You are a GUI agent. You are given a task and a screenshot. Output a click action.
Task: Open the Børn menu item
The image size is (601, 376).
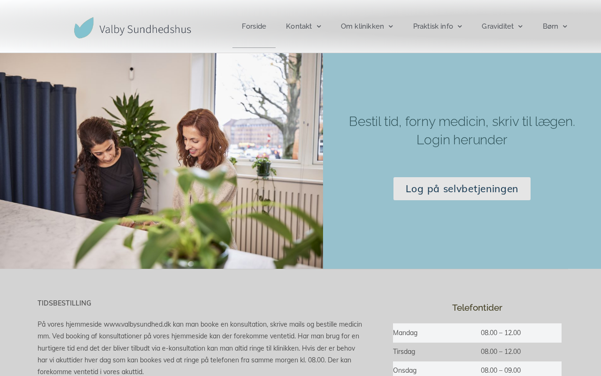coord(550,26)
